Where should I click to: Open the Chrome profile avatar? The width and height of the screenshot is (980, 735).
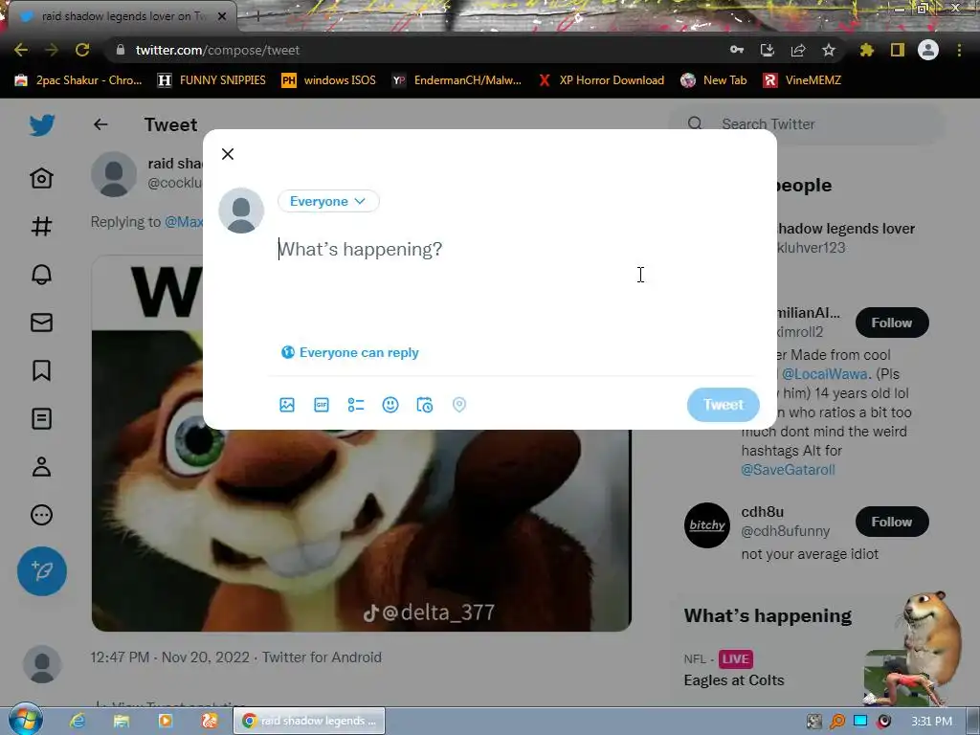pos(928,50)
